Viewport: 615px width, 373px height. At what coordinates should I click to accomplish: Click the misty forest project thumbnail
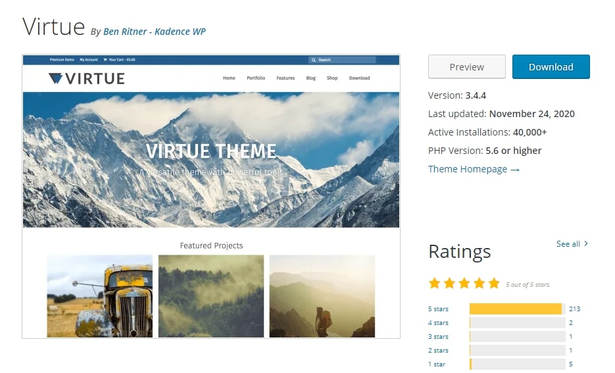pyautogui.click(x=211, y=296)
